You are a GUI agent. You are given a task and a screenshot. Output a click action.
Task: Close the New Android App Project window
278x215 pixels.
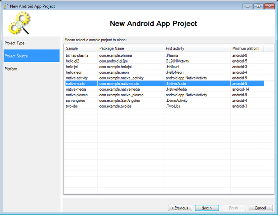coord(270,6)
